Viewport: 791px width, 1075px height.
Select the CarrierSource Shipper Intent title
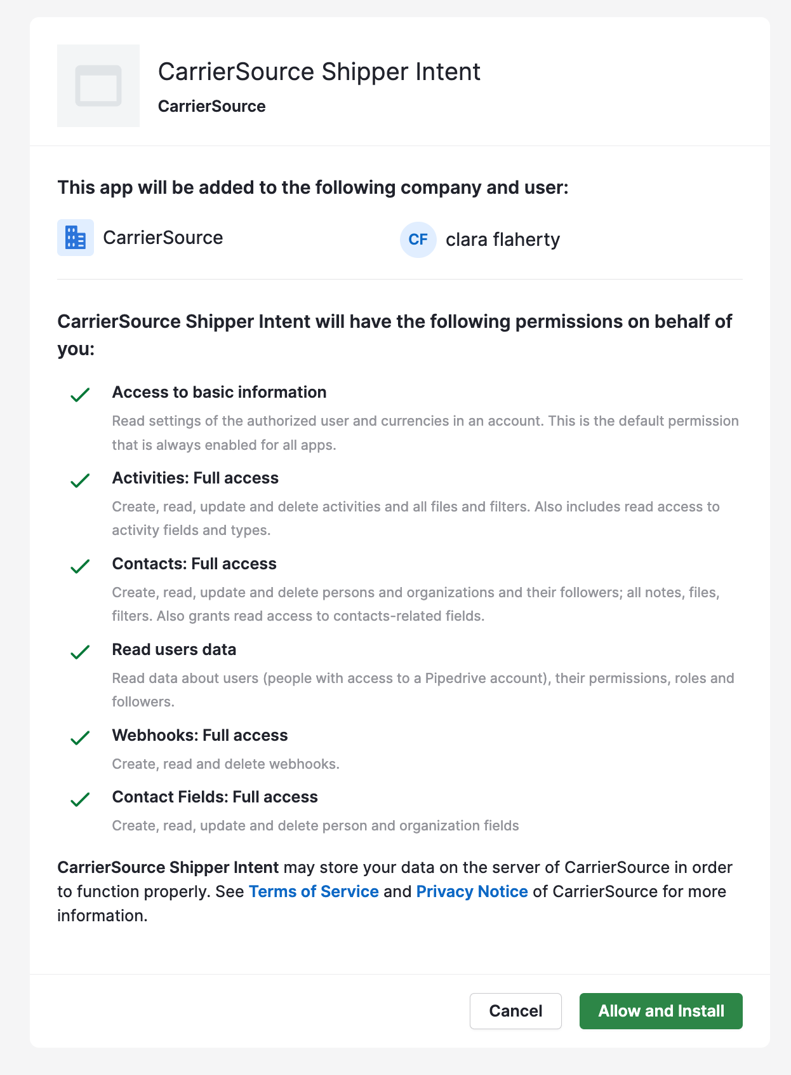pyautogui.click(x=319, y=72)
